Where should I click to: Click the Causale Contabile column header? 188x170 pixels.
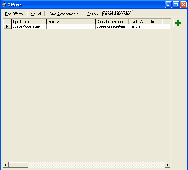112,22
